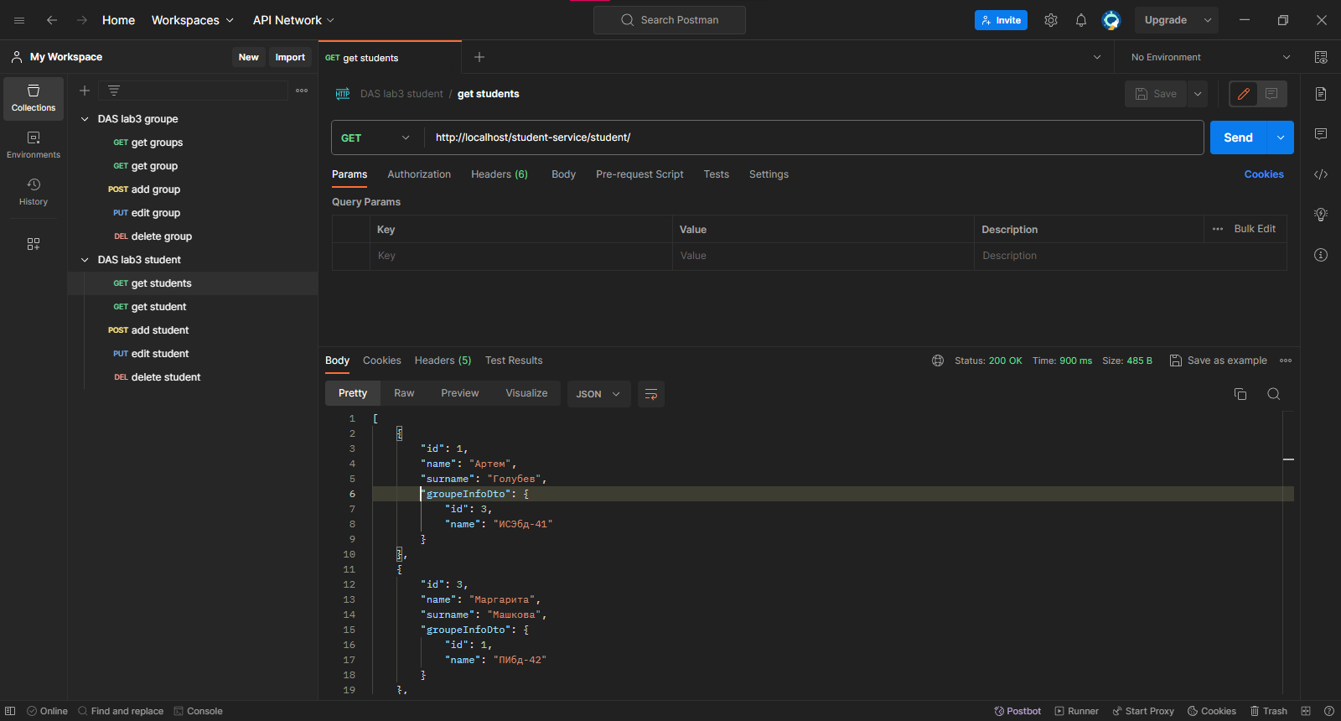Open the GET method dropdown

[x=377, y=137]
